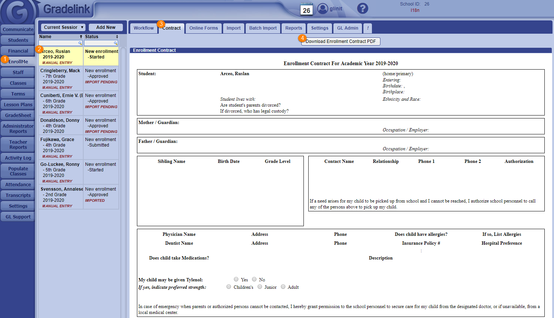554x318 pixels.
Task: Open Classes in sidebar
Action: (x=18, y=83)
